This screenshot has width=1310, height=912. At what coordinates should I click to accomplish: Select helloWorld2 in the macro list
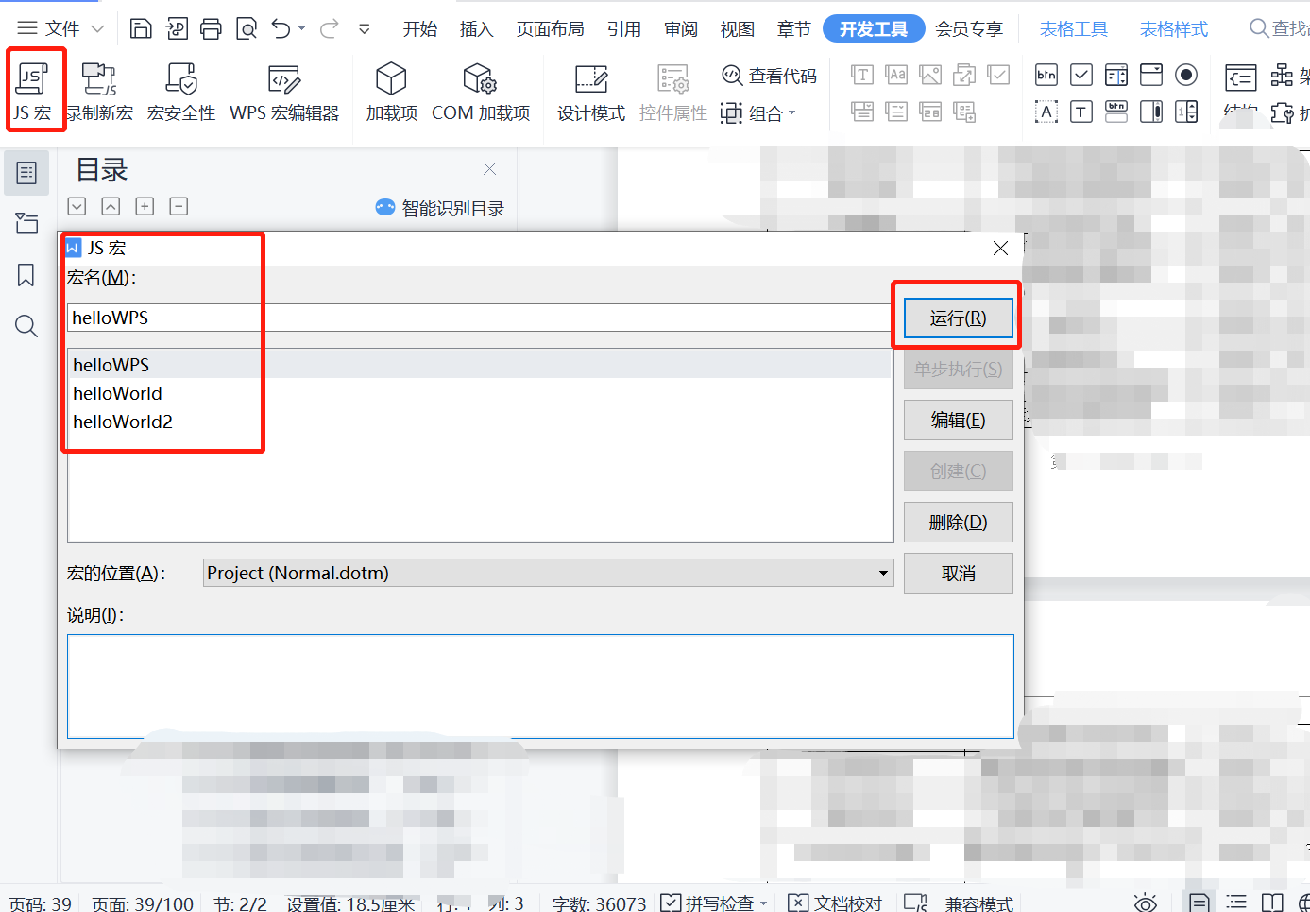[480, 422]
